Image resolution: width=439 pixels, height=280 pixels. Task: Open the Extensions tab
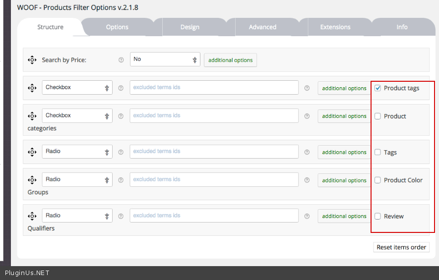coord(335,27)
